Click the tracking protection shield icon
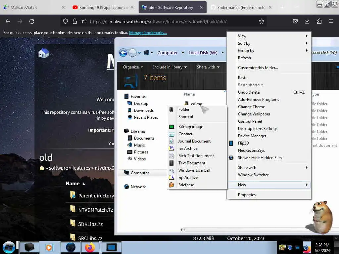The image size is (339, 254). click(66, 21)
